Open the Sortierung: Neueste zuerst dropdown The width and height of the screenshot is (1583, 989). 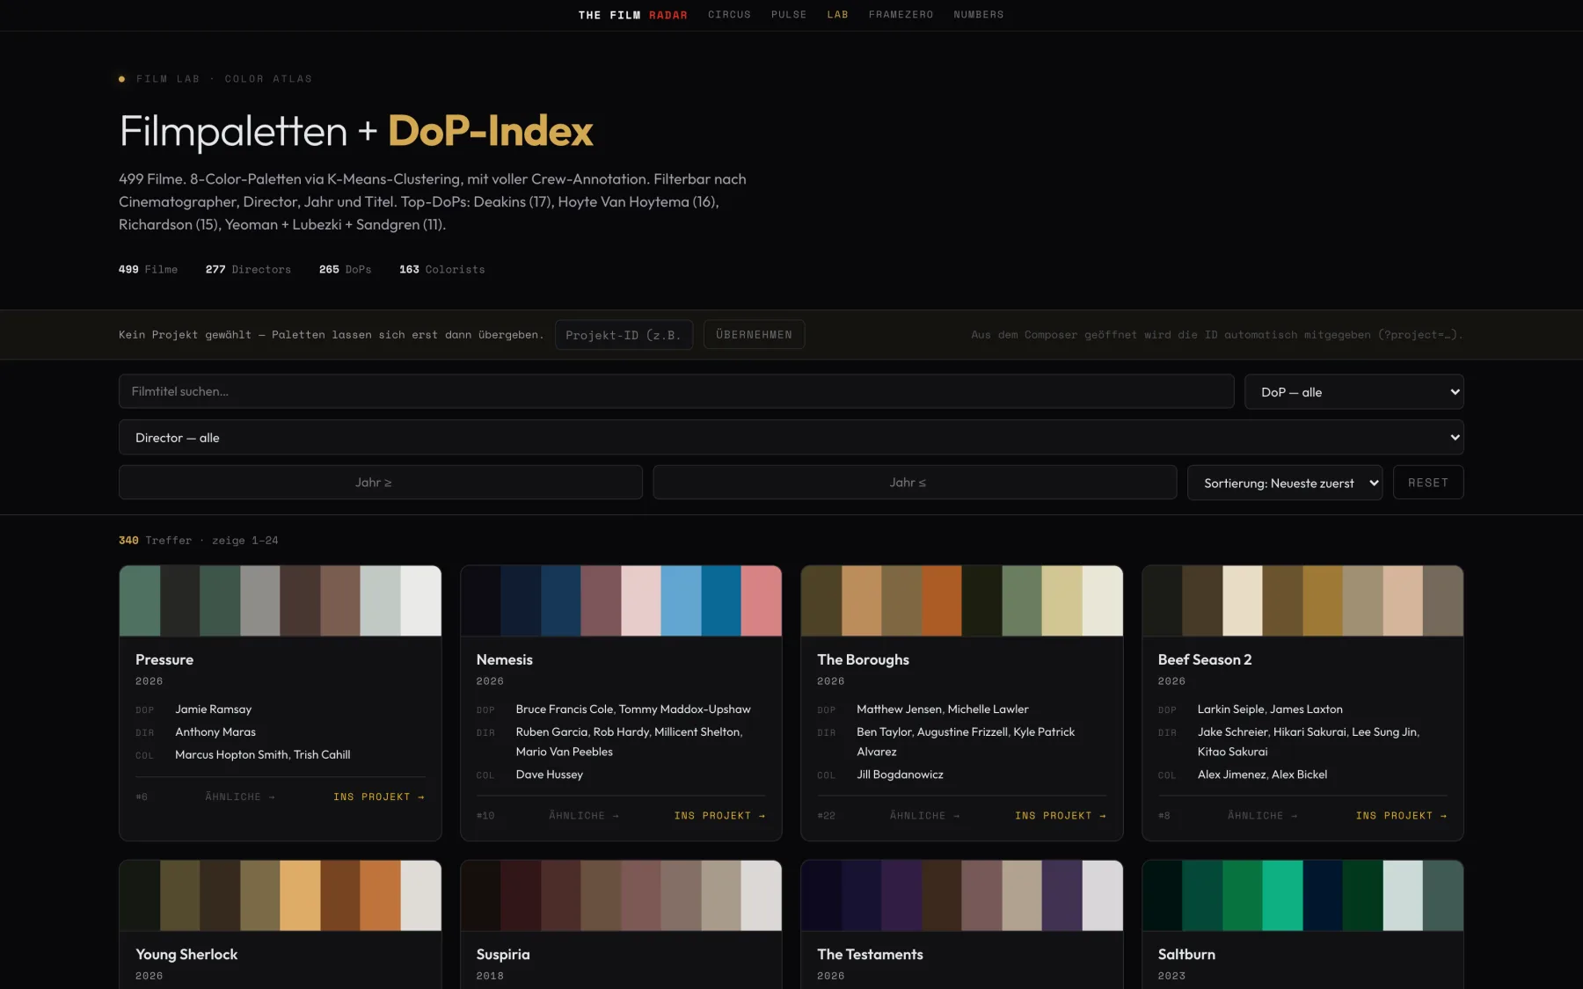point(1285,483)
